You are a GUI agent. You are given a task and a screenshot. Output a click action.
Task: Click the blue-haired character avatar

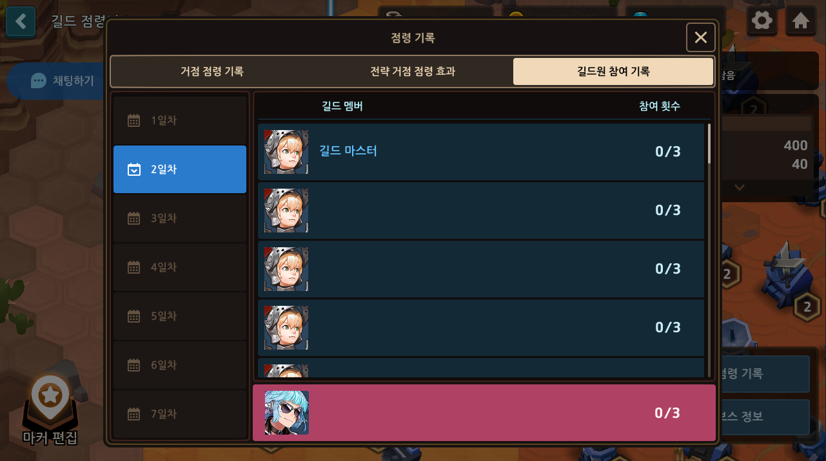(x=287, y=413)
